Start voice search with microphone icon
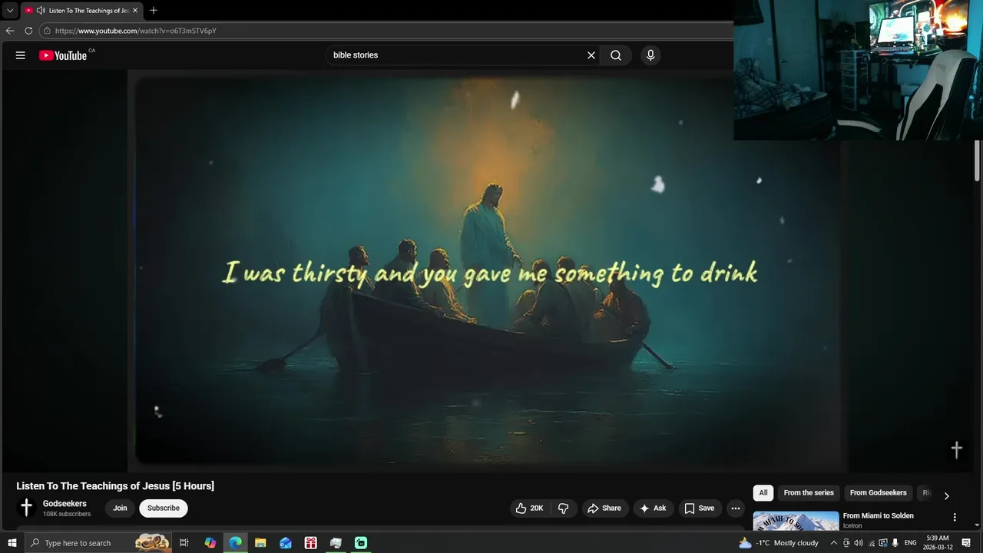The image size is (983, 553). [650, 55]
